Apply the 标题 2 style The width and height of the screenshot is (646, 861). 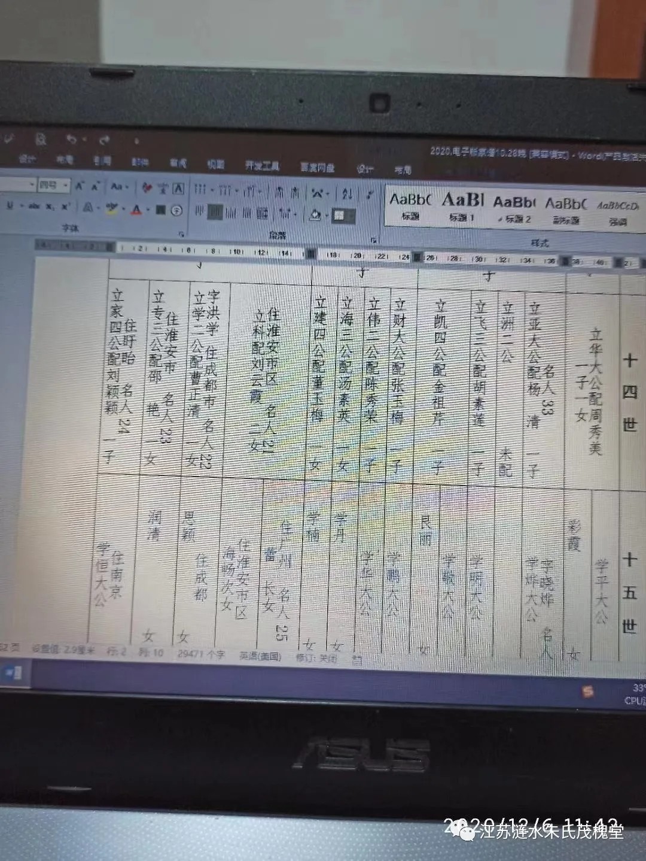(514, 209)
